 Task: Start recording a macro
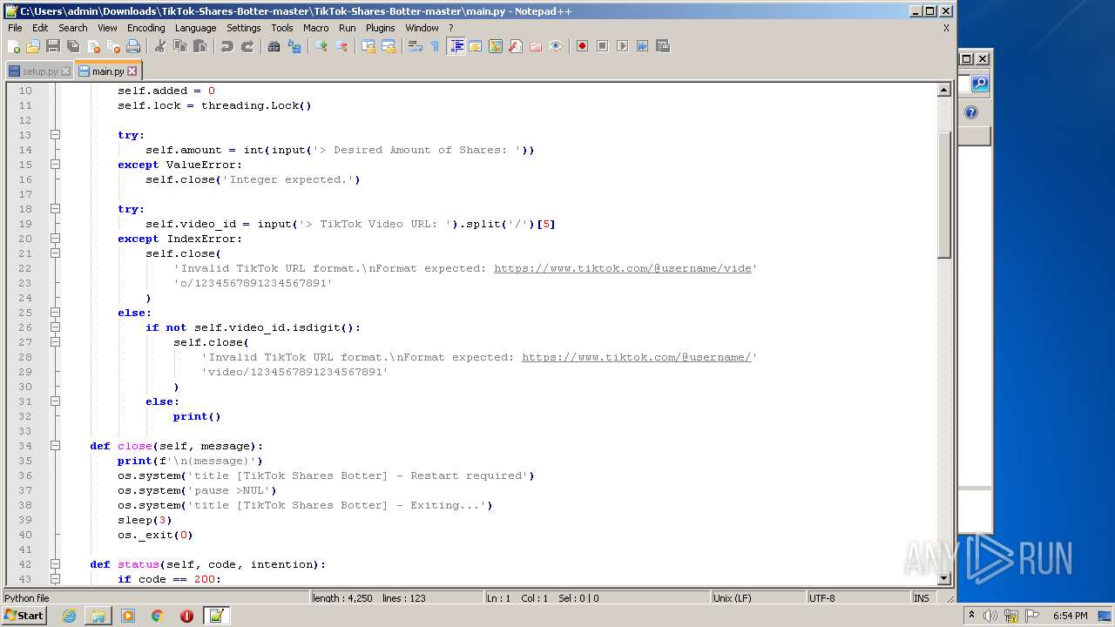coord(582,46)
